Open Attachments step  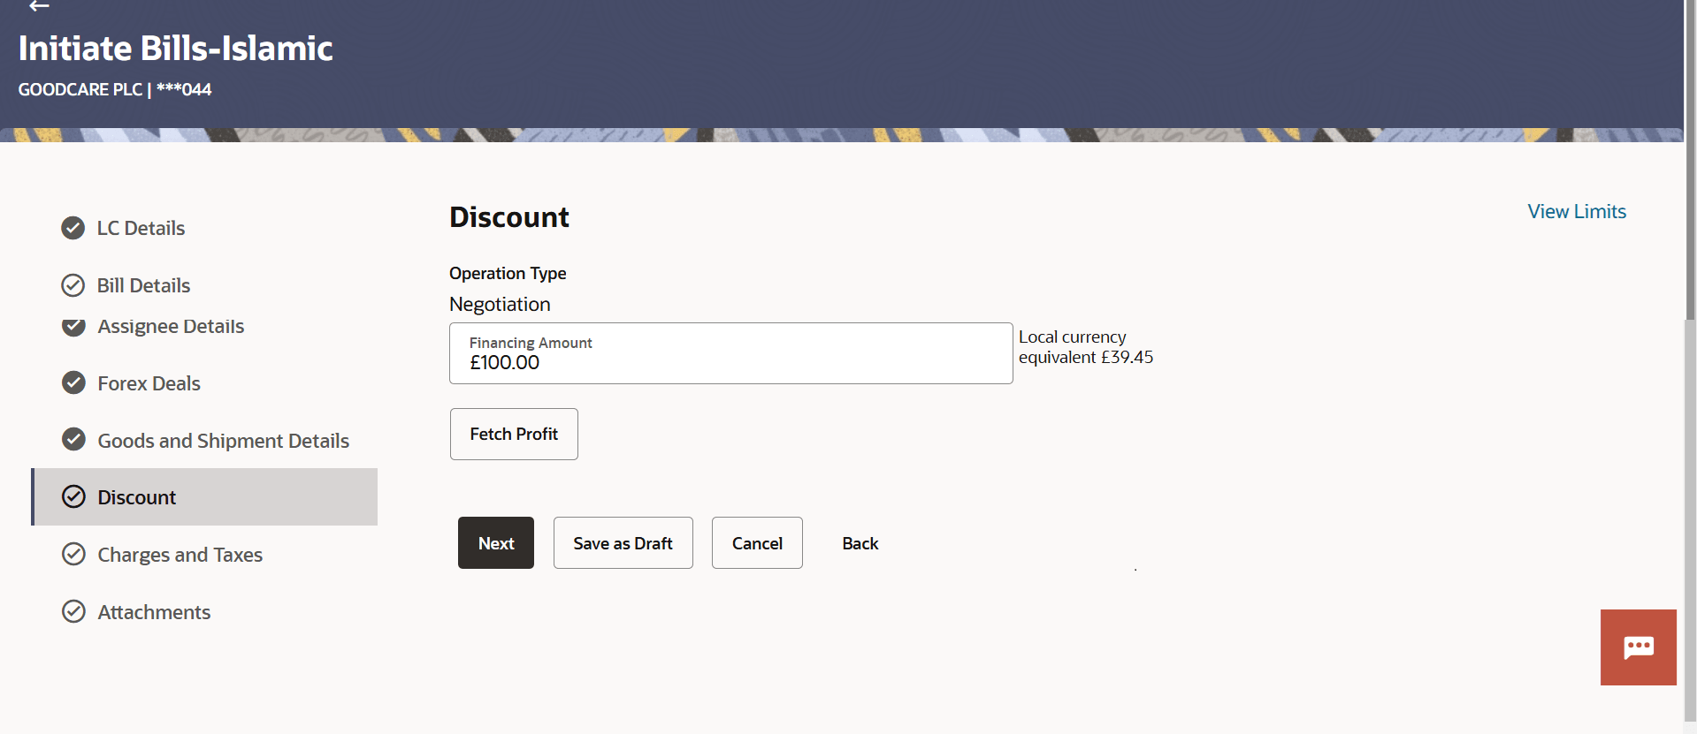pos(154,612)
